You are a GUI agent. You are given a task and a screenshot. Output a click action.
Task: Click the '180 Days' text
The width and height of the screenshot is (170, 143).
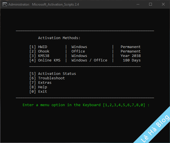coord(132,60)
